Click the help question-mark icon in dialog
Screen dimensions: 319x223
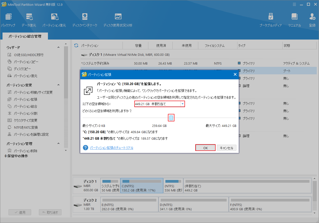(x=86, y=148)
